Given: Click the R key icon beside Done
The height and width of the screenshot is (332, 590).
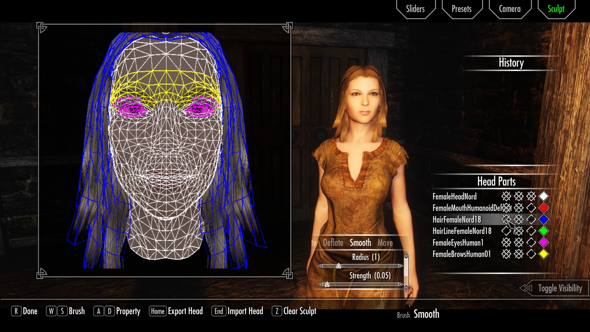Looking at the screenshot, I should coord(16,311).
